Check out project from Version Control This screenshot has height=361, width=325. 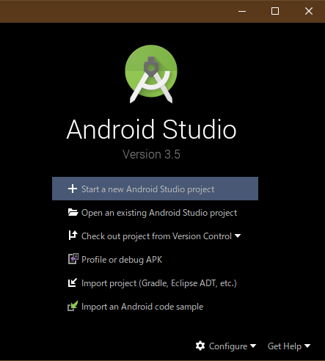tap(156, 236)
